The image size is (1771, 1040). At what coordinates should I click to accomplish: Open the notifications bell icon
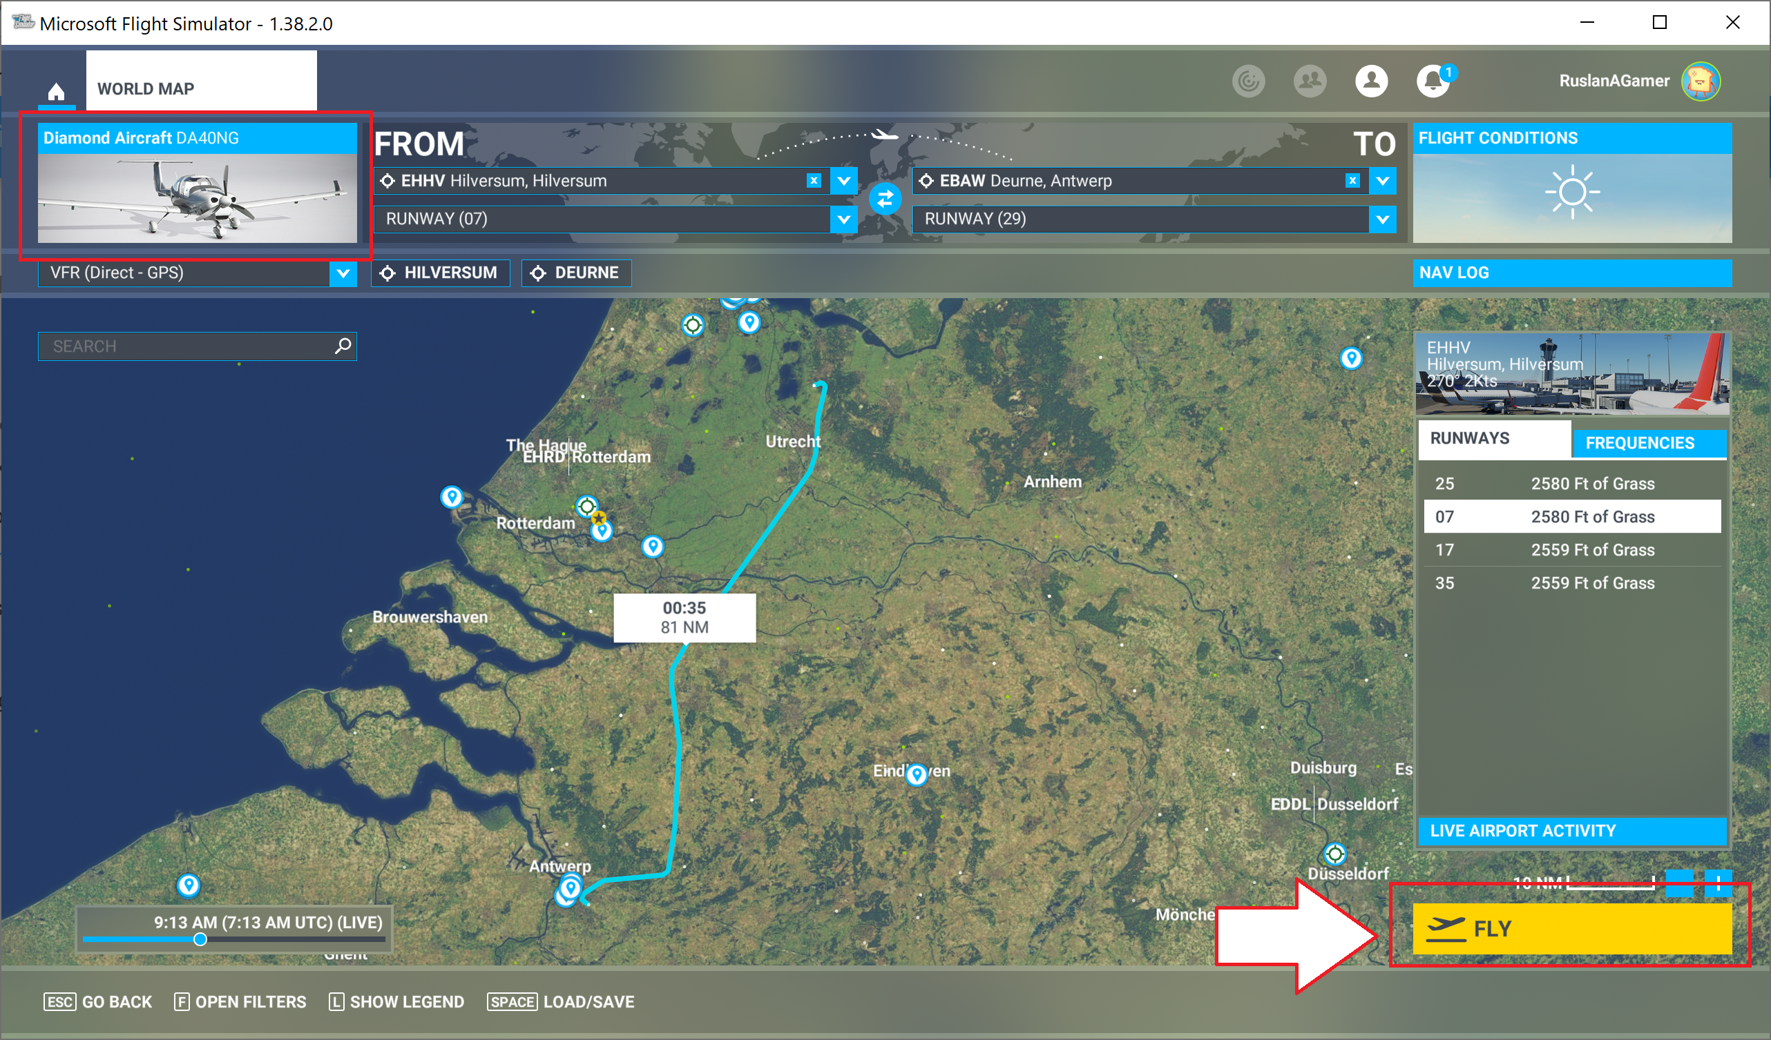coord(1433,81)
